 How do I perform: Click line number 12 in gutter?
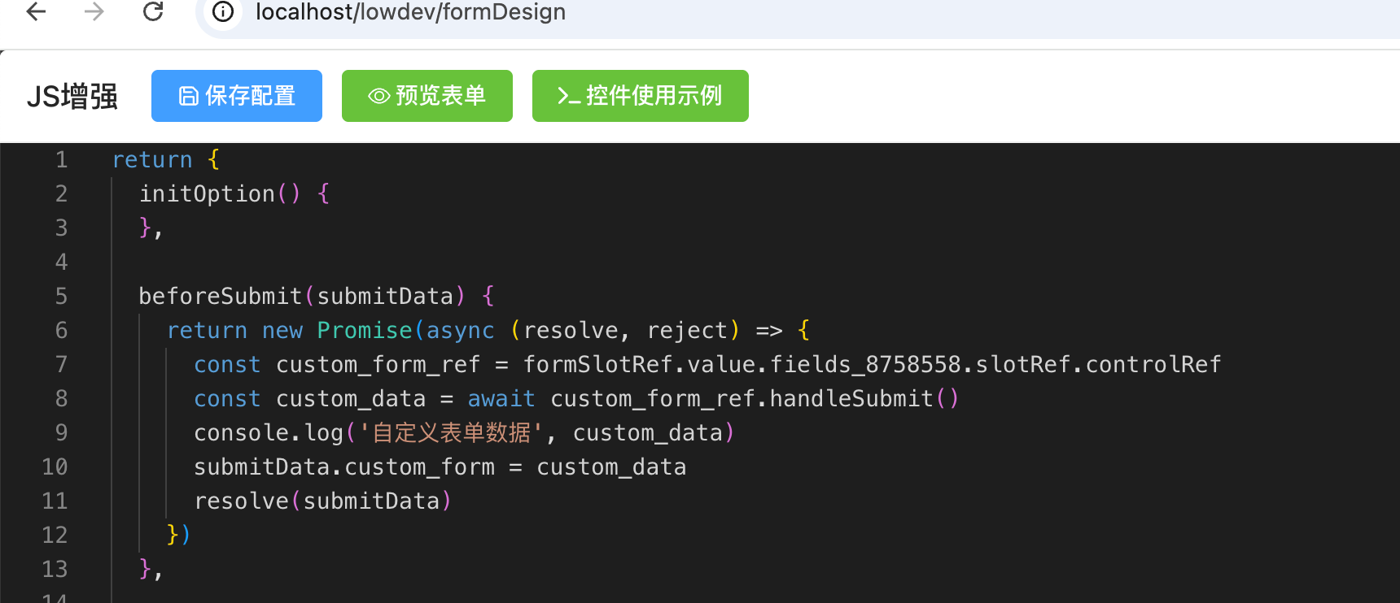[55, 536]
